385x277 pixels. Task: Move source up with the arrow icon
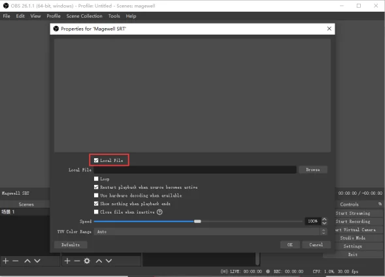[99, 261]
